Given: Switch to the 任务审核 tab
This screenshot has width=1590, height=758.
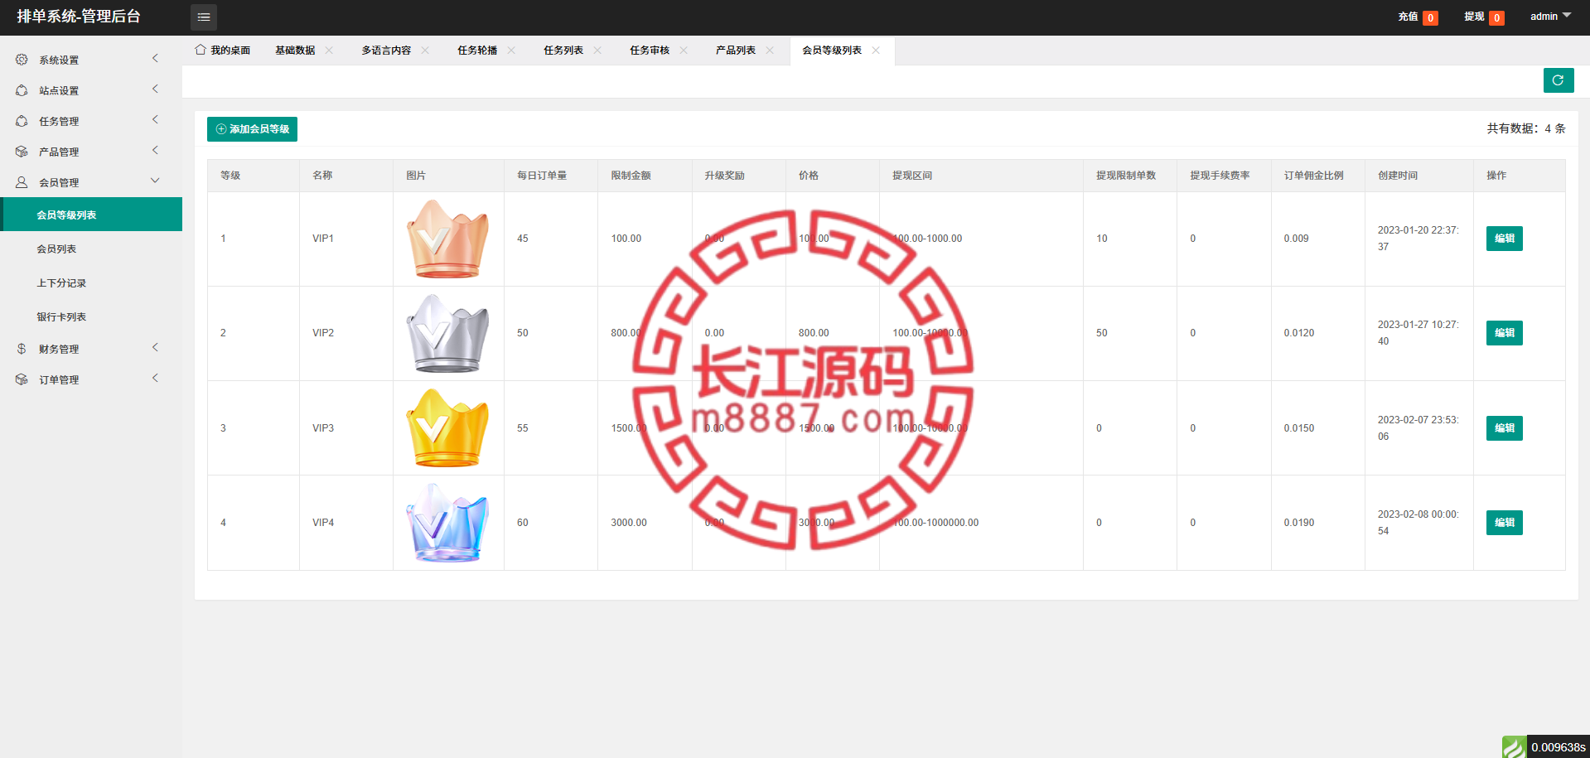Looking at the screenshot, I should (650, 51).
